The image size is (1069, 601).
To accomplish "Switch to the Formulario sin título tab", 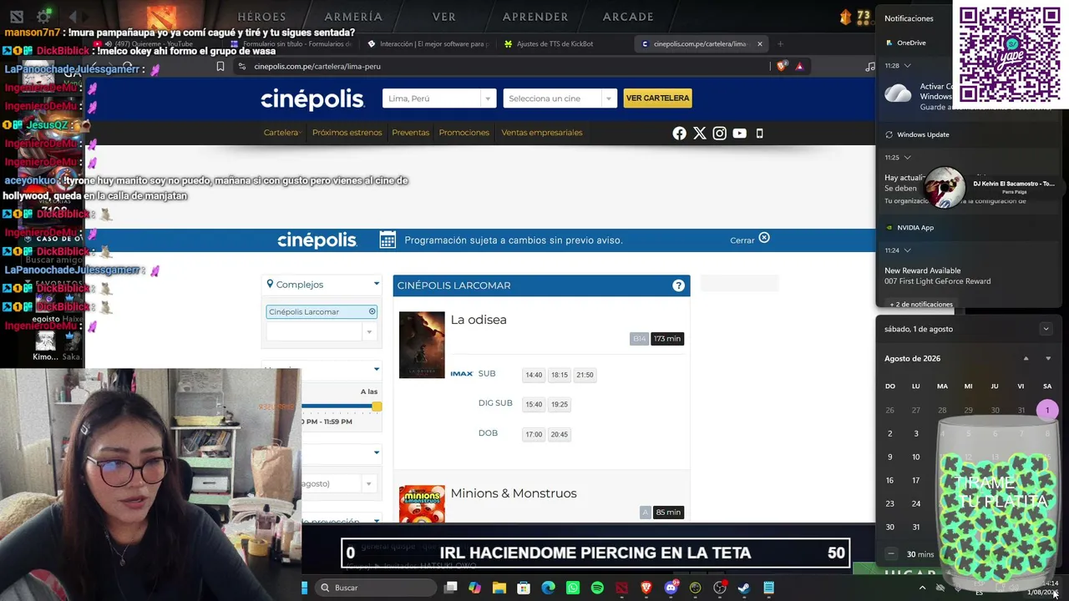I will [x=292, y=43].
